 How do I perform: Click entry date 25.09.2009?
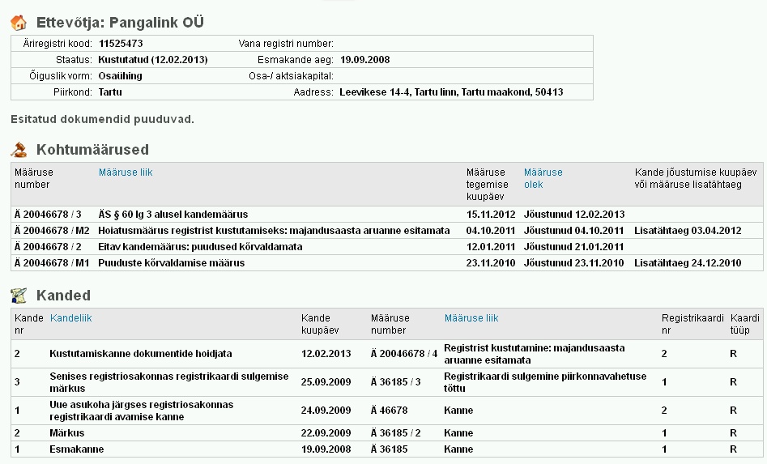(326, 382)
